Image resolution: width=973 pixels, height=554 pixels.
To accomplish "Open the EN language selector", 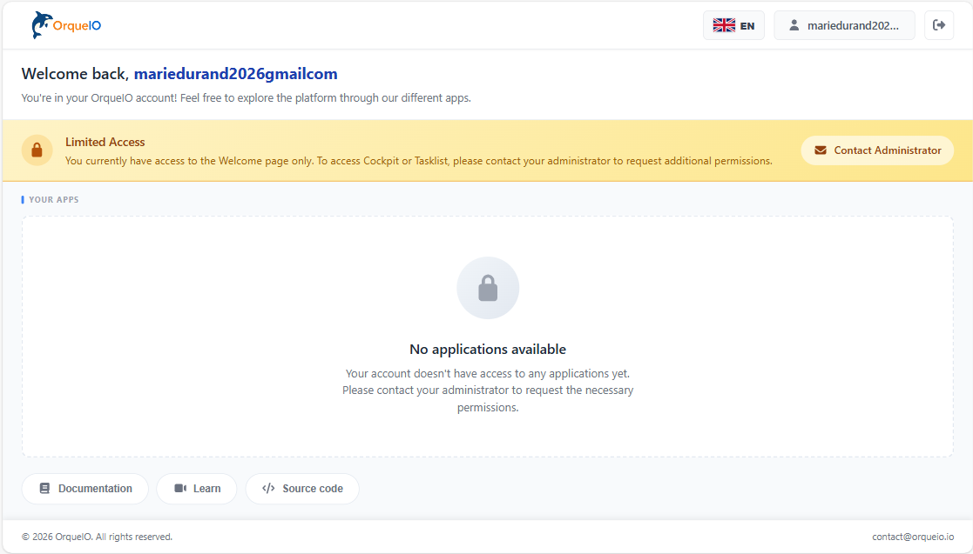I will point(733,24).
